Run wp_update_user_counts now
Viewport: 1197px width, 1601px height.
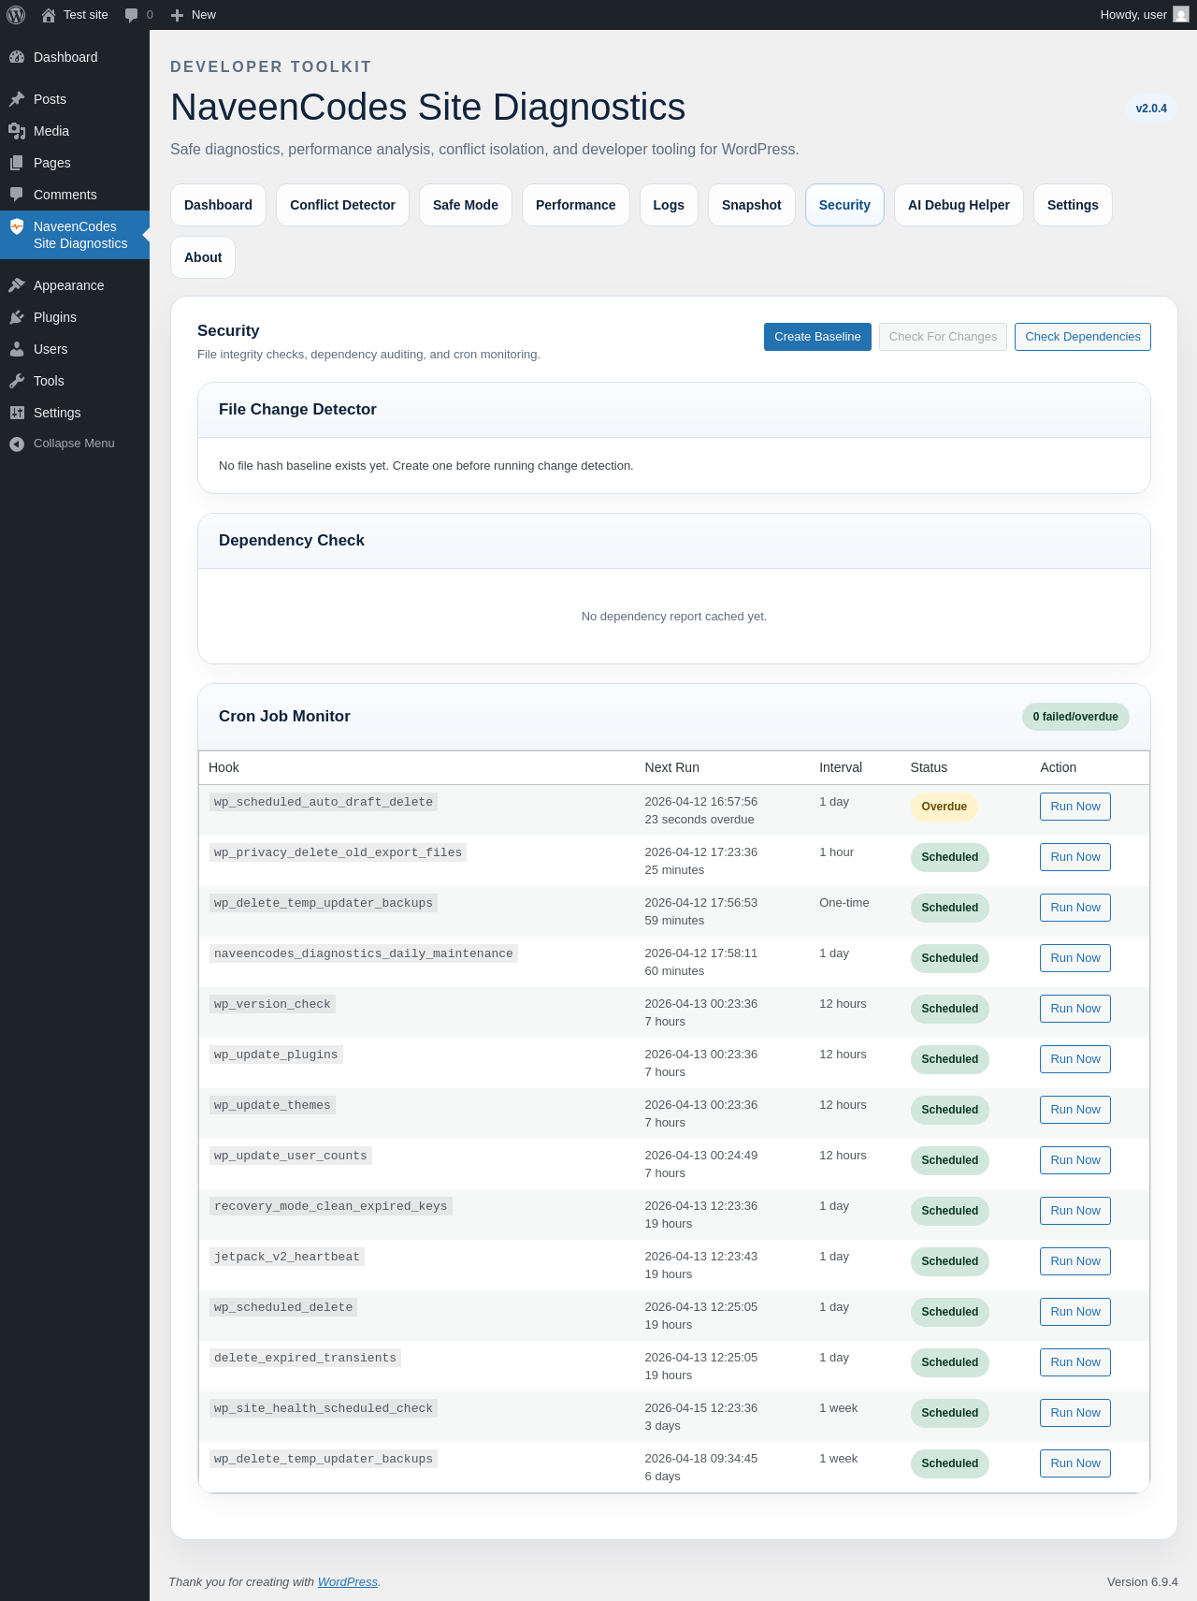pyautogui.click(x=1075, y=1160)
